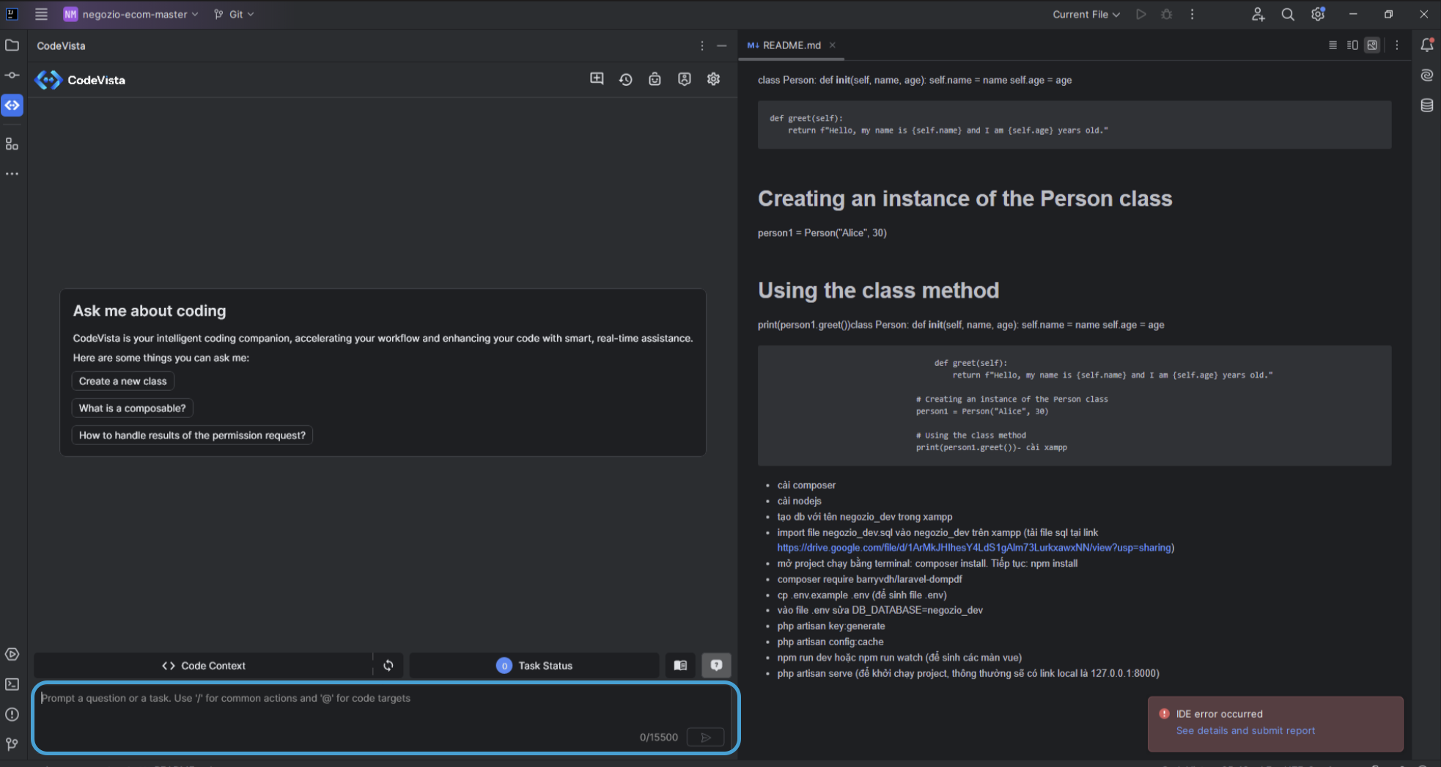Open CodeVista settings gear

click(713, 79)
